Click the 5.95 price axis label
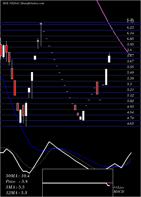The width and height of the screenshot is (141, 197). [x=130, y=44]
